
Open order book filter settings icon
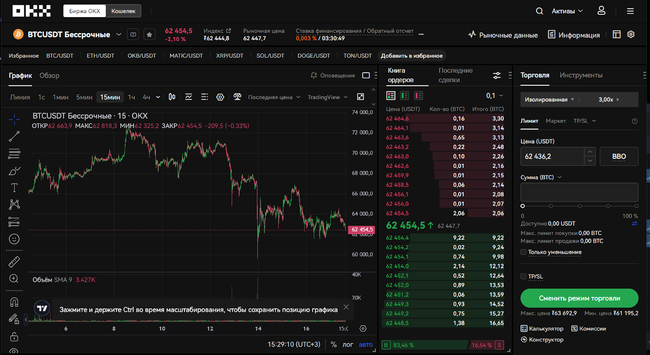[496, 76]
